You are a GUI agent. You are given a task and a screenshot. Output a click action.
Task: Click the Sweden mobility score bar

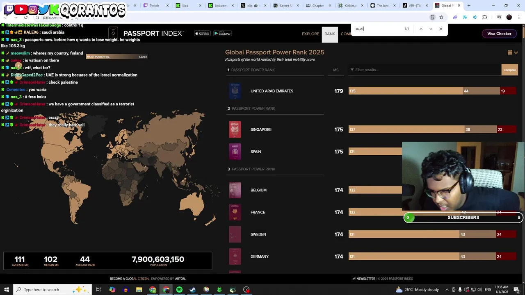pos(432,234)
